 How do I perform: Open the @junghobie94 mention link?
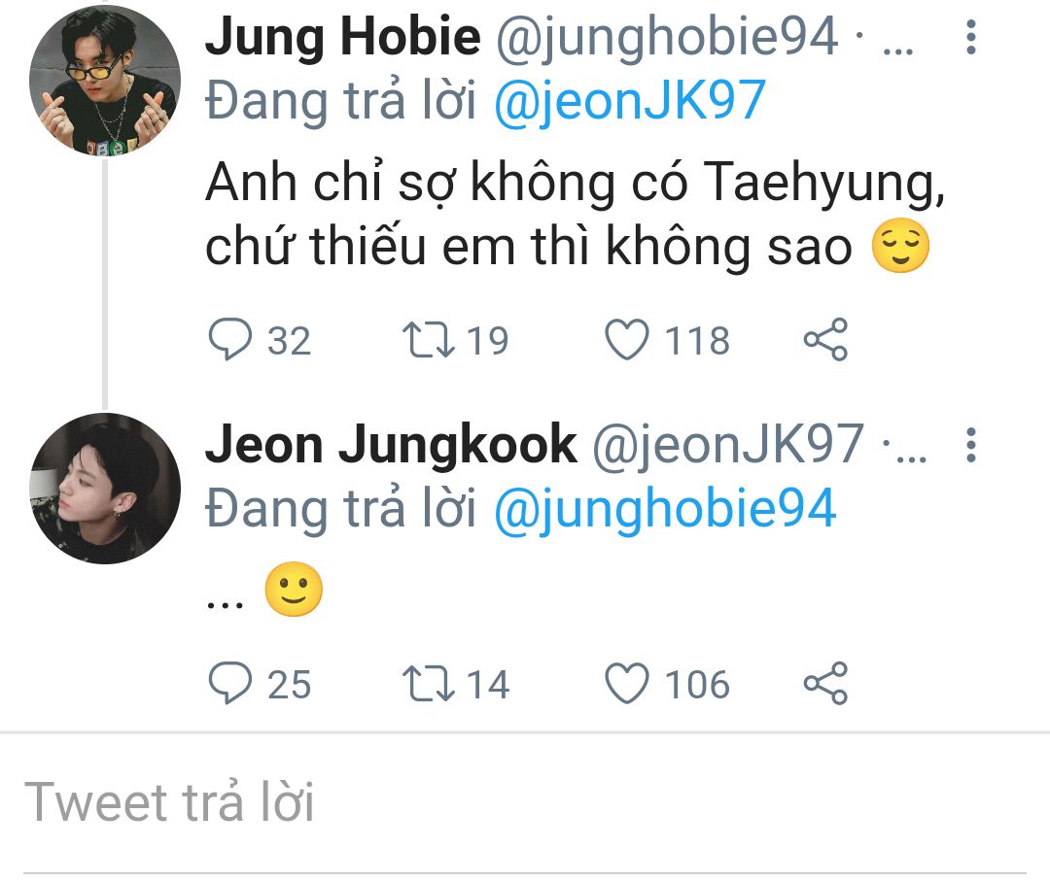click(x=665, y=509)
